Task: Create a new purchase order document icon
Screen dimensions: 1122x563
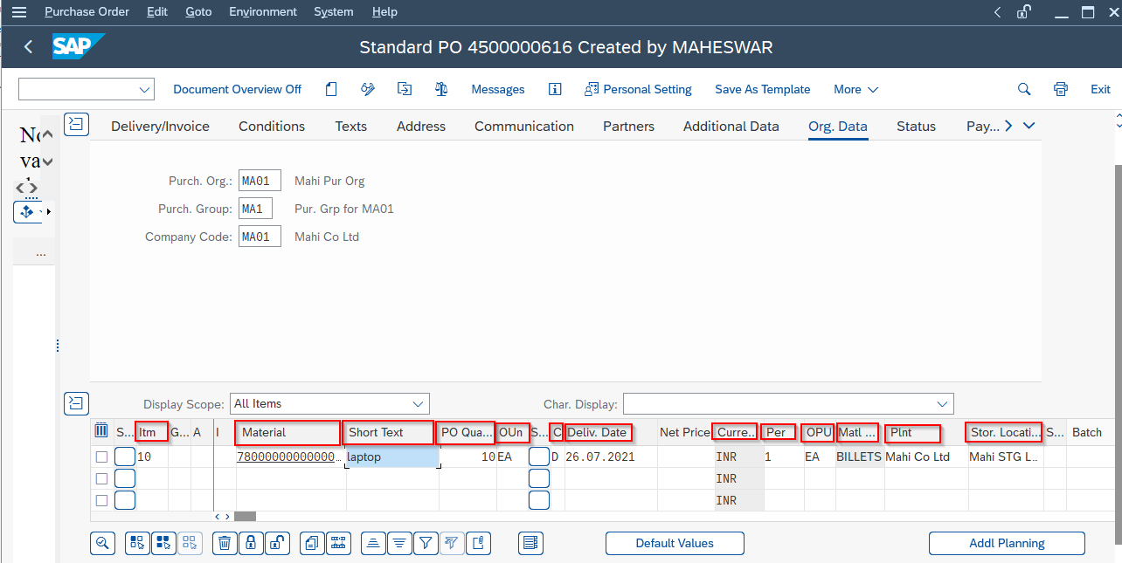Action: click(x=330, y=89)
